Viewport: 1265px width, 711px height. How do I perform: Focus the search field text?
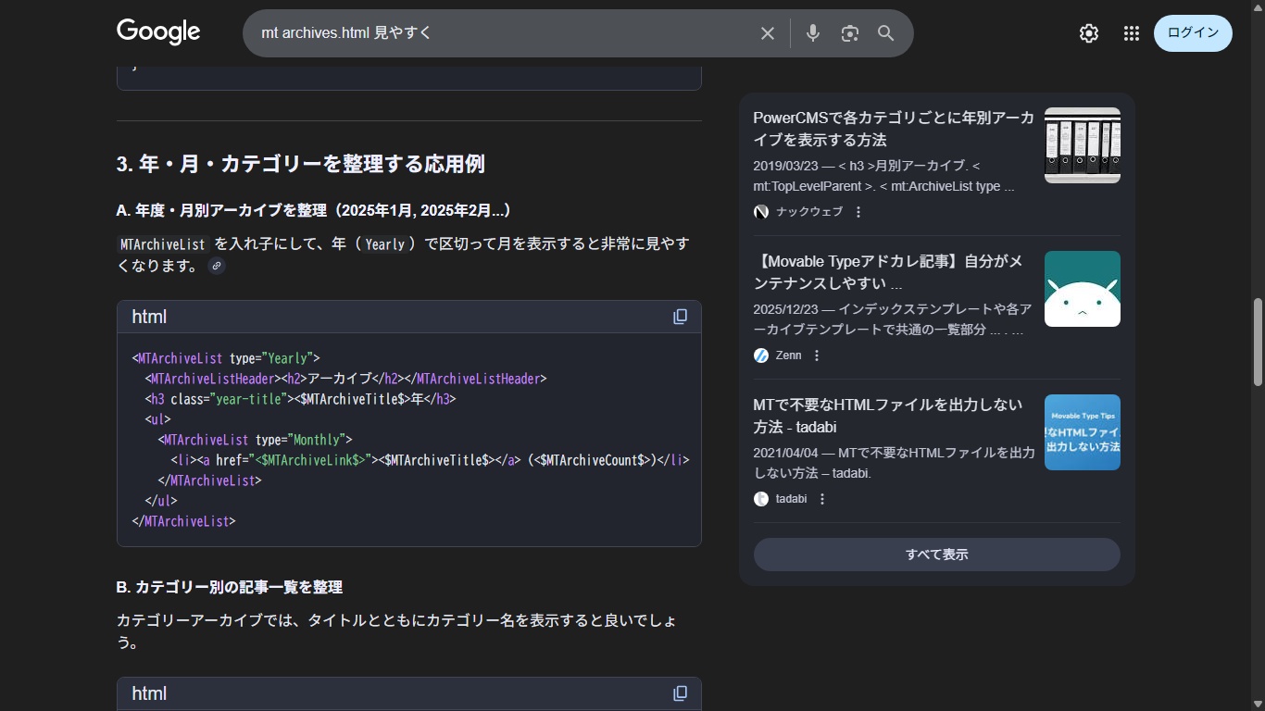[500, 33]
